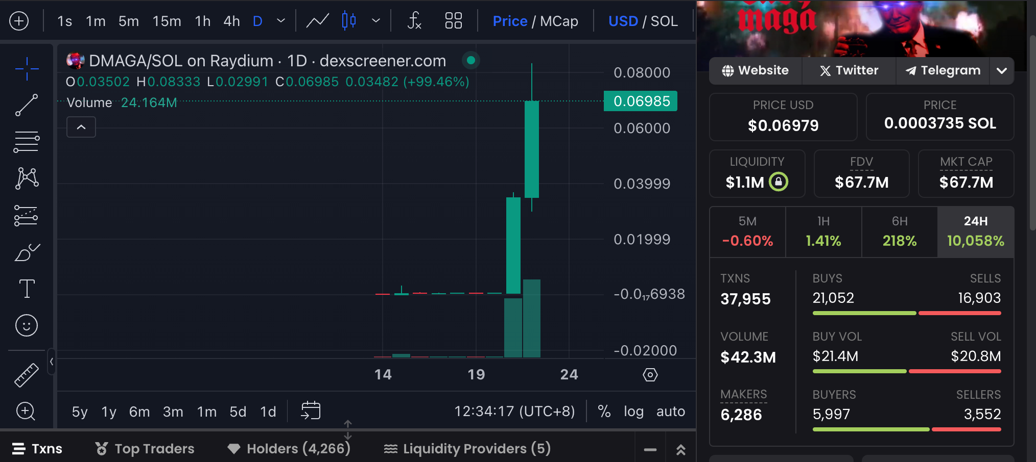
Task: Switch price denomination to SOL
Action: tap(664, 21)
